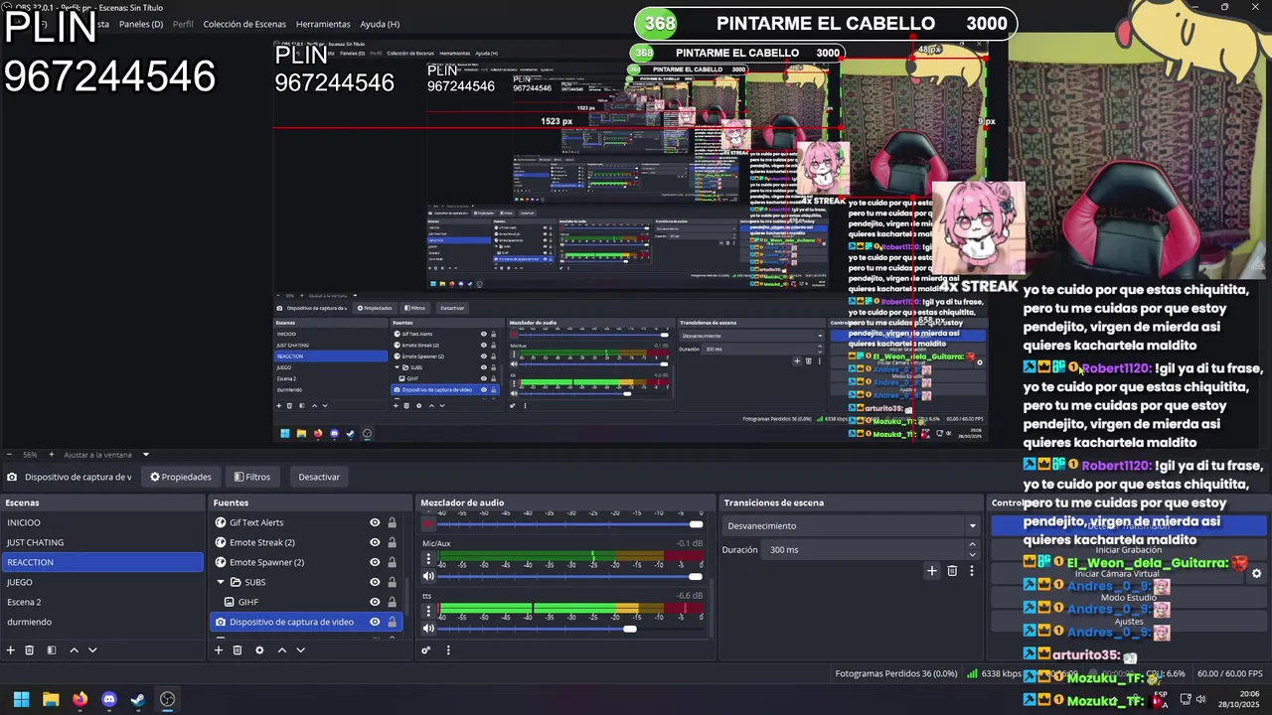Add a new source in Fuentes

coord(219,650)
